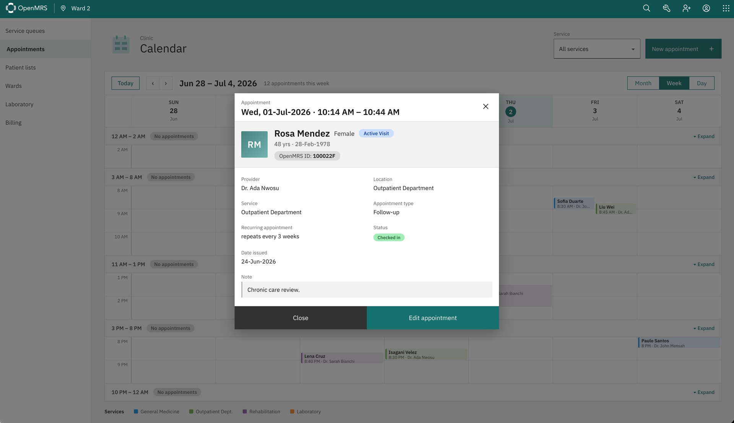The width and height of the screenshot is (734, 423).
Task: Click patient name Rosa Mendez
Action: click(x=302, y=133)
